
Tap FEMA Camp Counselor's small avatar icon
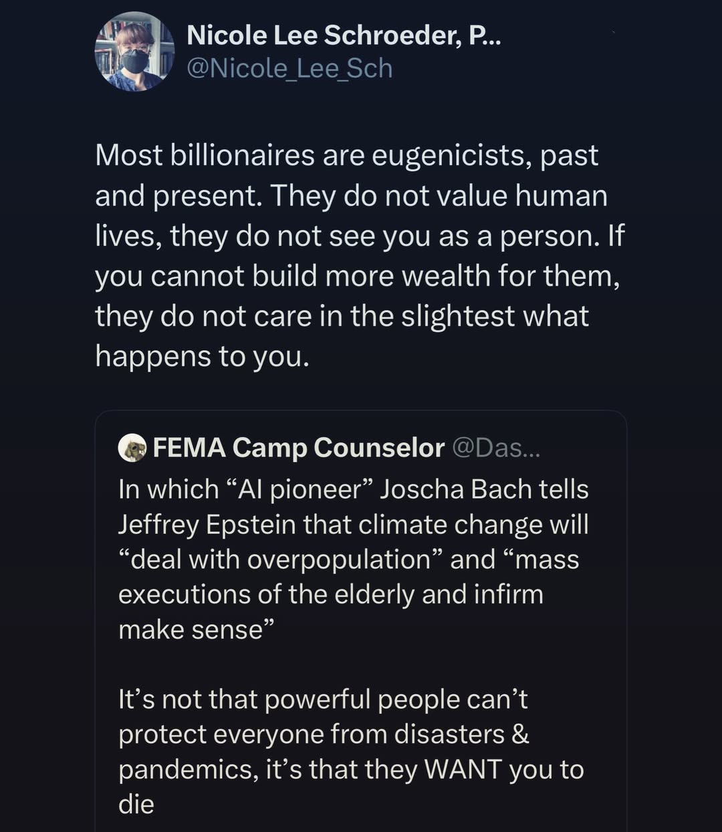pyautogui.click(x=132, y=448)
